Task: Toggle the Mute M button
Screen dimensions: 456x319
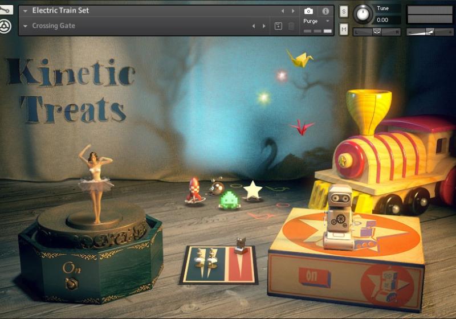Action: click(x=343, y=29)
